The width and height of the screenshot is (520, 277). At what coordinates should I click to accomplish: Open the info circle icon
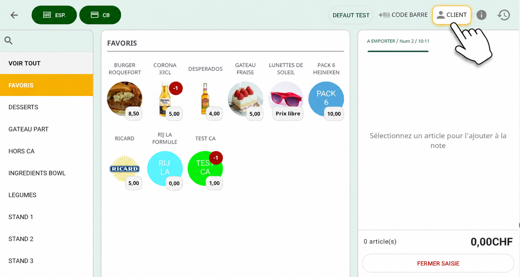click(x=481, y=15)
